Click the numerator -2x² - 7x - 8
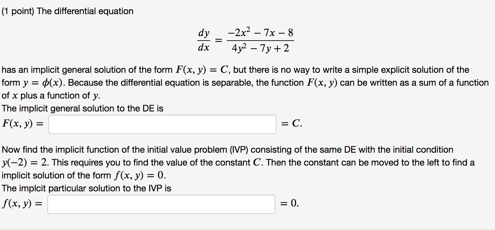This screenshot has width=495, height=230. [261, 33]
